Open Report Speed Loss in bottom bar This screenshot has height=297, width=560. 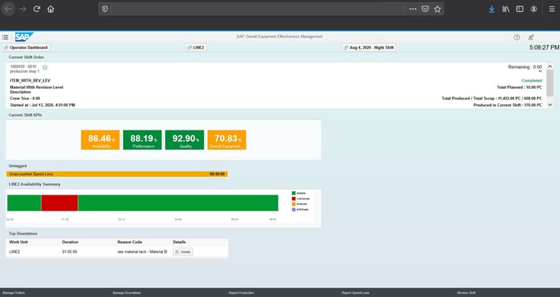point(355,293)
